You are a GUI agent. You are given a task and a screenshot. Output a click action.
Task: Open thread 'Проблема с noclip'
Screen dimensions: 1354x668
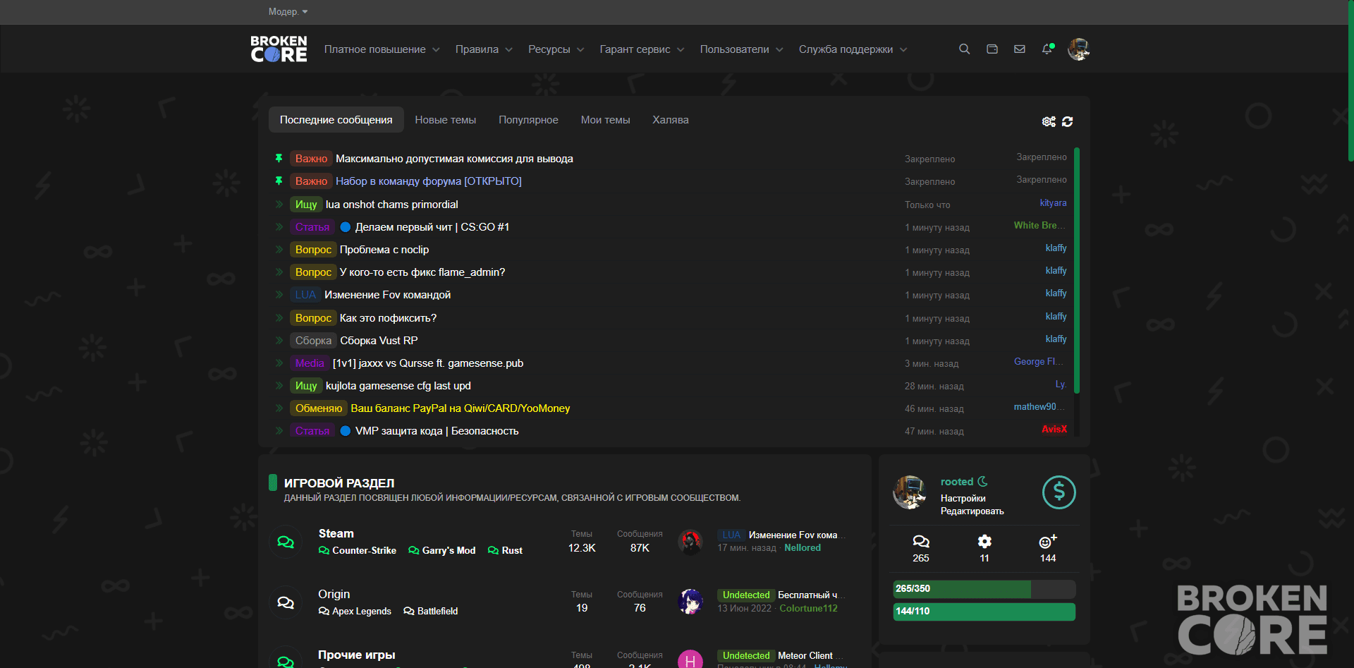[384, 250]
